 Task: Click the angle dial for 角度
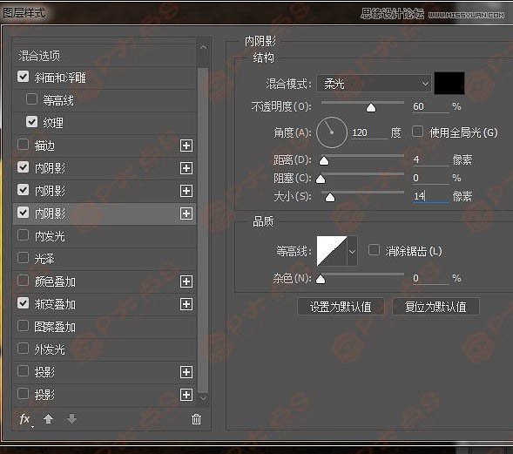[332, 132]
